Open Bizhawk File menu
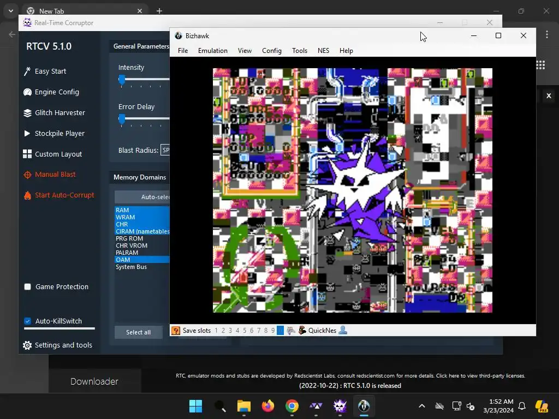The width and height of the screenshot is (559, 419). [x=183, y=51]
